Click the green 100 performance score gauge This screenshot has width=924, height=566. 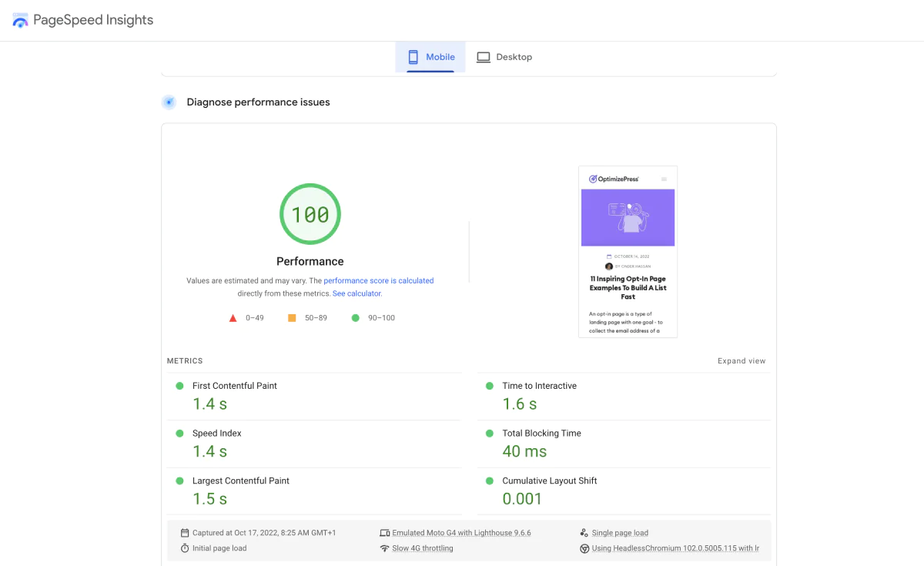tap(310, 214)
